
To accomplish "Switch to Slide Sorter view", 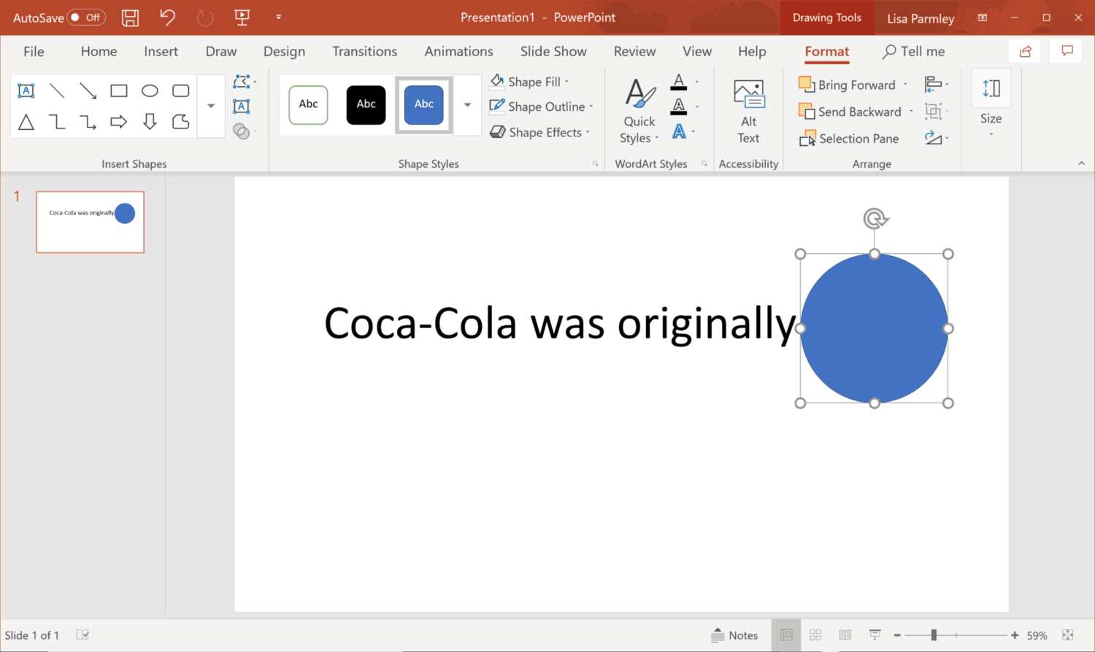I will point(815,635).
